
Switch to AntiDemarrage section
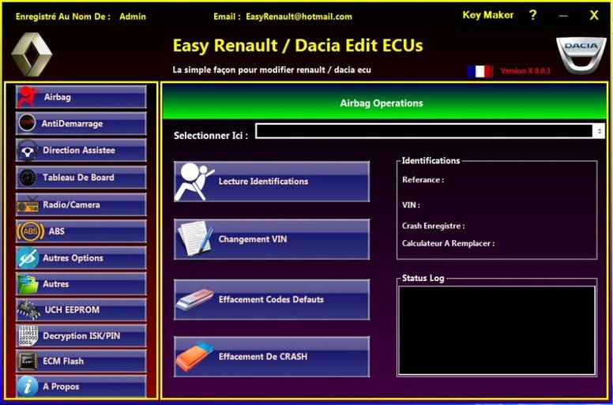coord(81,123)
